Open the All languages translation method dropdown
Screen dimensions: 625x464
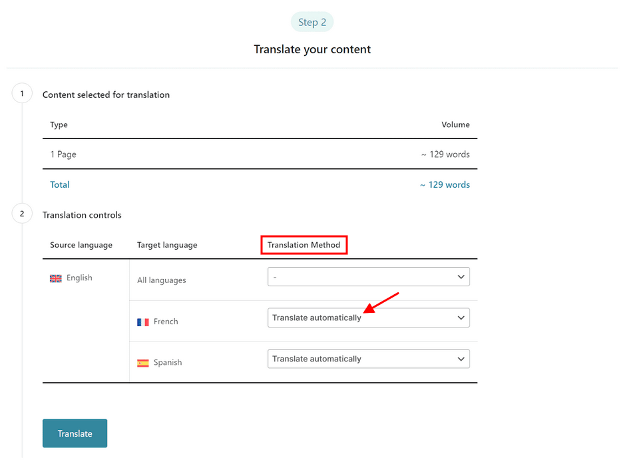click(368, 277)
